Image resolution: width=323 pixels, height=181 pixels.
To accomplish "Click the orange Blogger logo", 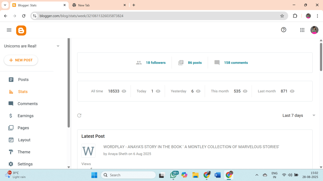I will (x=21, y=30).
